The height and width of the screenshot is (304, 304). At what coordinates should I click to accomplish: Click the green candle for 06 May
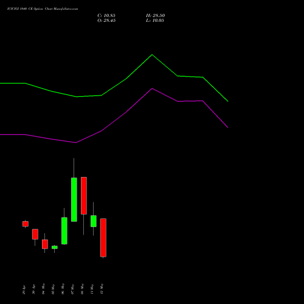pyautogui.click(x=64, y=231)
